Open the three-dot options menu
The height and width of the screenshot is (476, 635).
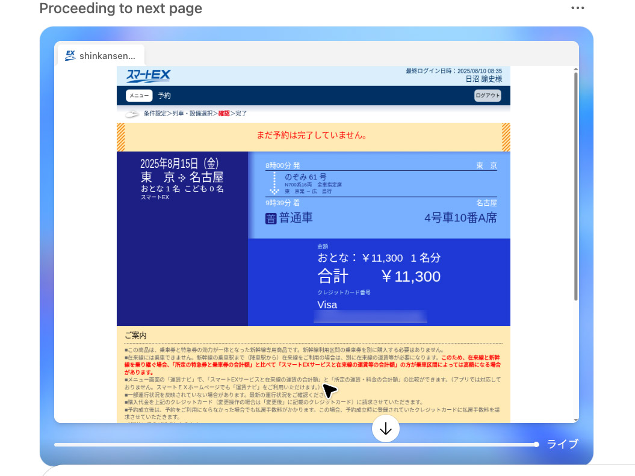tap(577, 8)
